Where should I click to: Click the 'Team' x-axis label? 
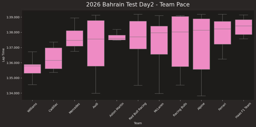tap(138, 123)
